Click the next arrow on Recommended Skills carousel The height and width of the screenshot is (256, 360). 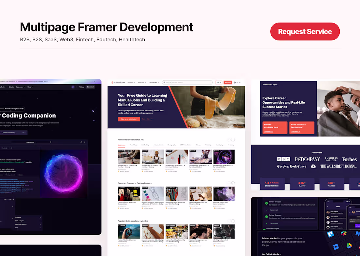coord(233,140)
